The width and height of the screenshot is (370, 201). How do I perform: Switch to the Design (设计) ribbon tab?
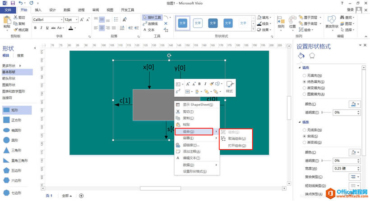(52, 10)
